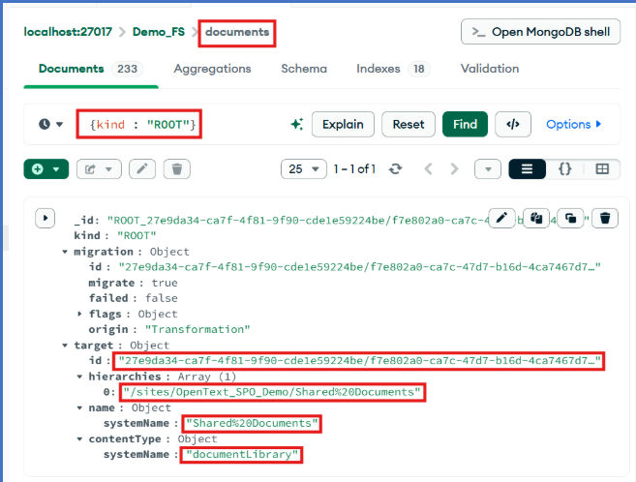Open the Export data dropdown
The image size is (636, 482).
point(99,169)
